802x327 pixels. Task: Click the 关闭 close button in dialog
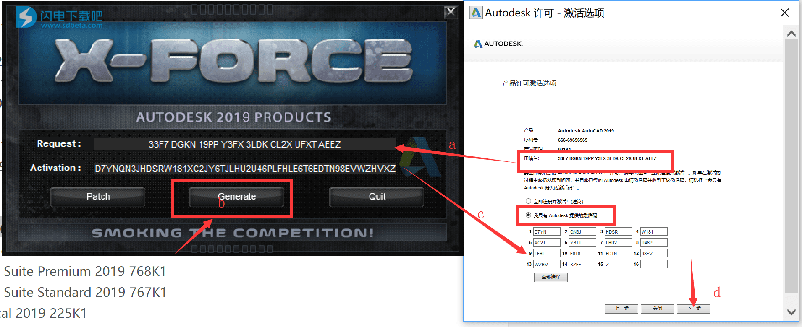[x=658, y=309]
